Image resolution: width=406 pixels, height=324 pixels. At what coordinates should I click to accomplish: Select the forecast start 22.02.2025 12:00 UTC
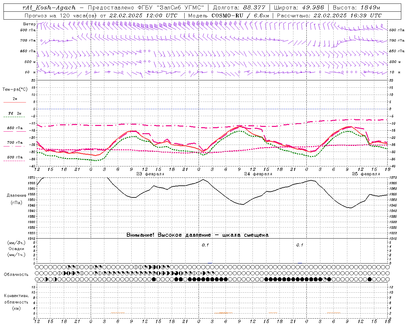pyautogui.click(x=143, y=16)
